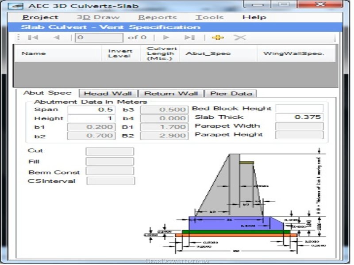Click the WingWallSpec. column header
Screen dimensions: 354x265
pyautogui.click(x=296, y=53)
